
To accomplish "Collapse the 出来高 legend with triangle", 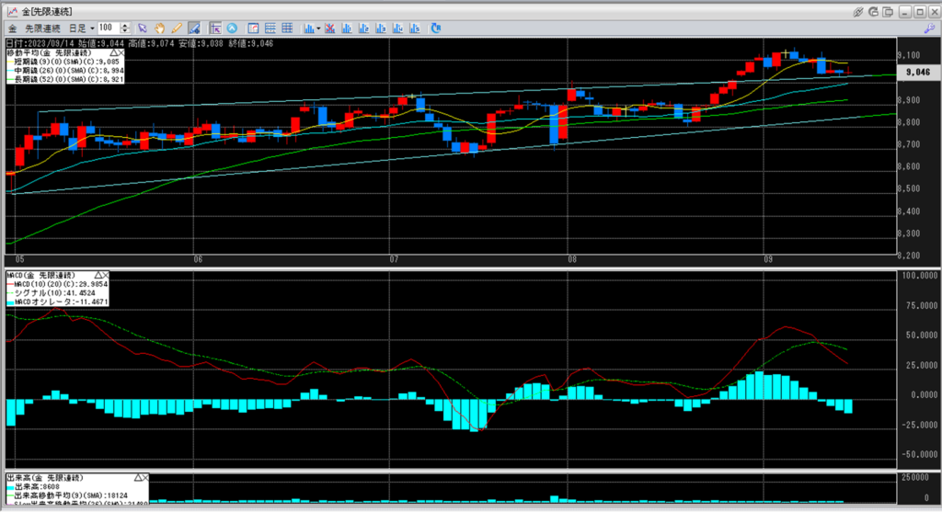I will coord(138,478).
